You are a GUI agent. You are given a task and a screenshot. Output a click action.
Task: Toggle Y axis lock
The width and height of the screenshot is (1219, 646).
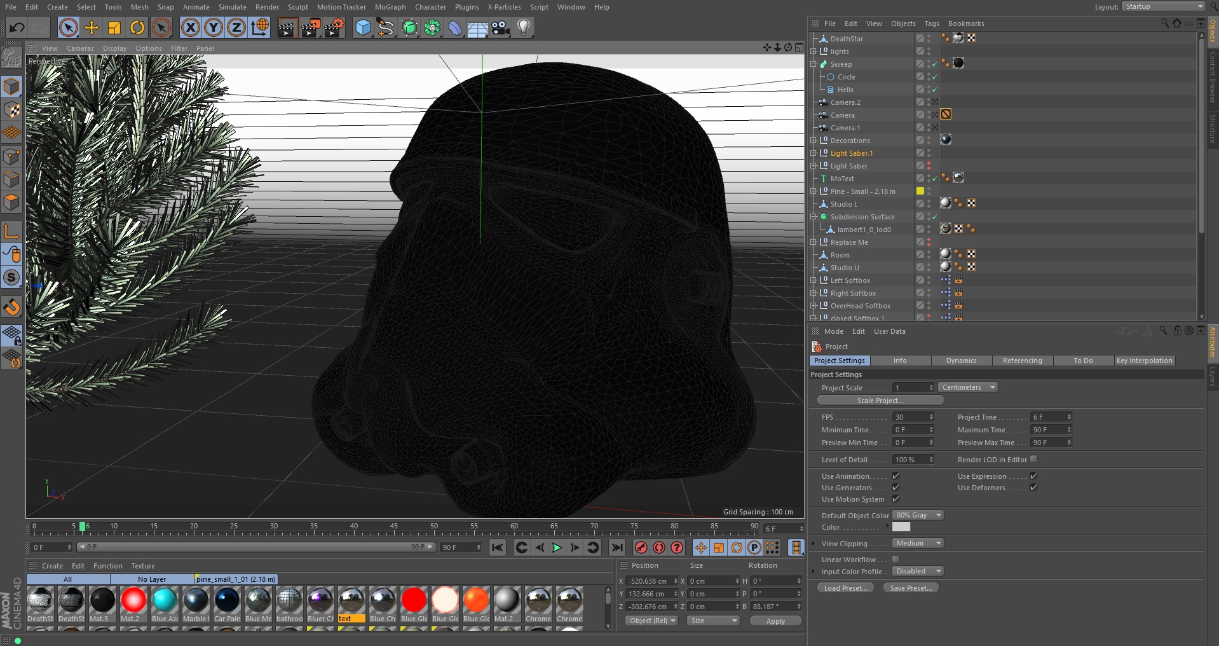tap(214, 27)
